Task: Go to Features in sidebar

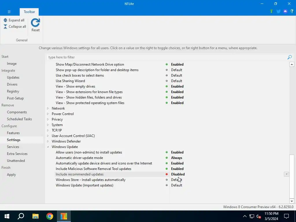Action: point(13,133)
